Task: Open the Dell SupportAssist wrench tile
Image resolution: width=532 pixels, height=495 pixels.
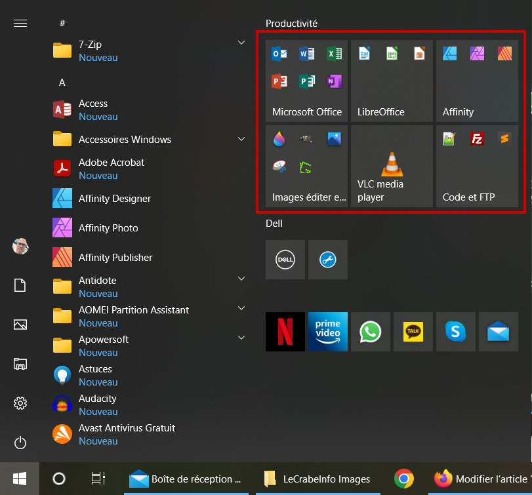Action: point(328,260)
